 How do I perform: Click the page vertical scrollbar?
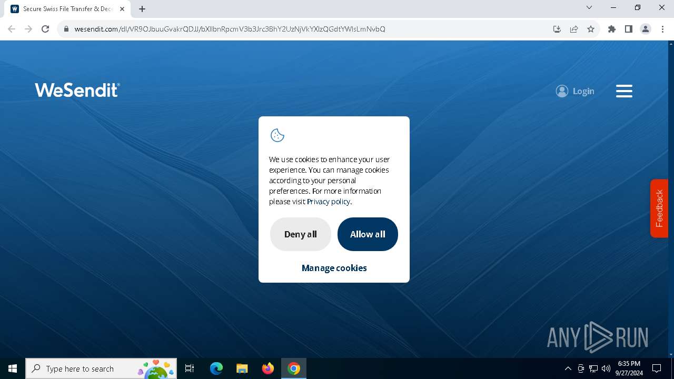671,199
